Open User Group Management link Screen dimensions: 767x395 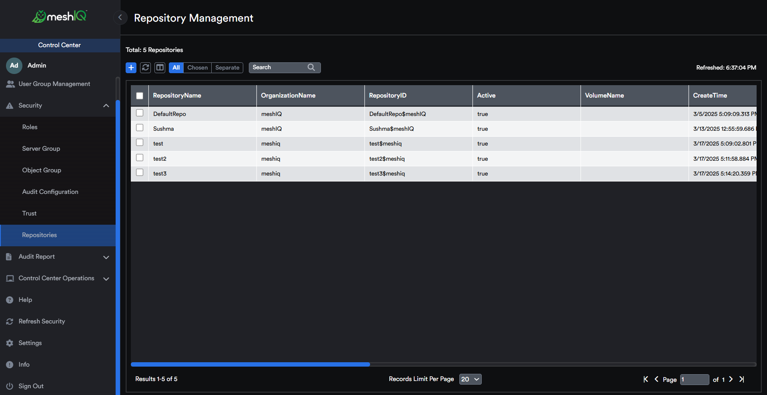point(54,84)
